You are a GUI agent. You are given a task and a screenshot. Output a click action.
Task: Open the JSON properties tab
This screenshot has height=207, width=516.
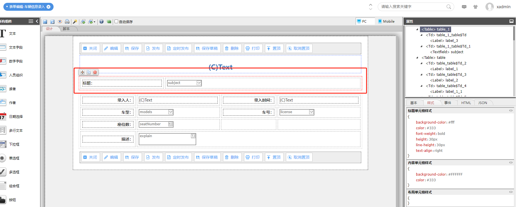click(x=483, y=103)
